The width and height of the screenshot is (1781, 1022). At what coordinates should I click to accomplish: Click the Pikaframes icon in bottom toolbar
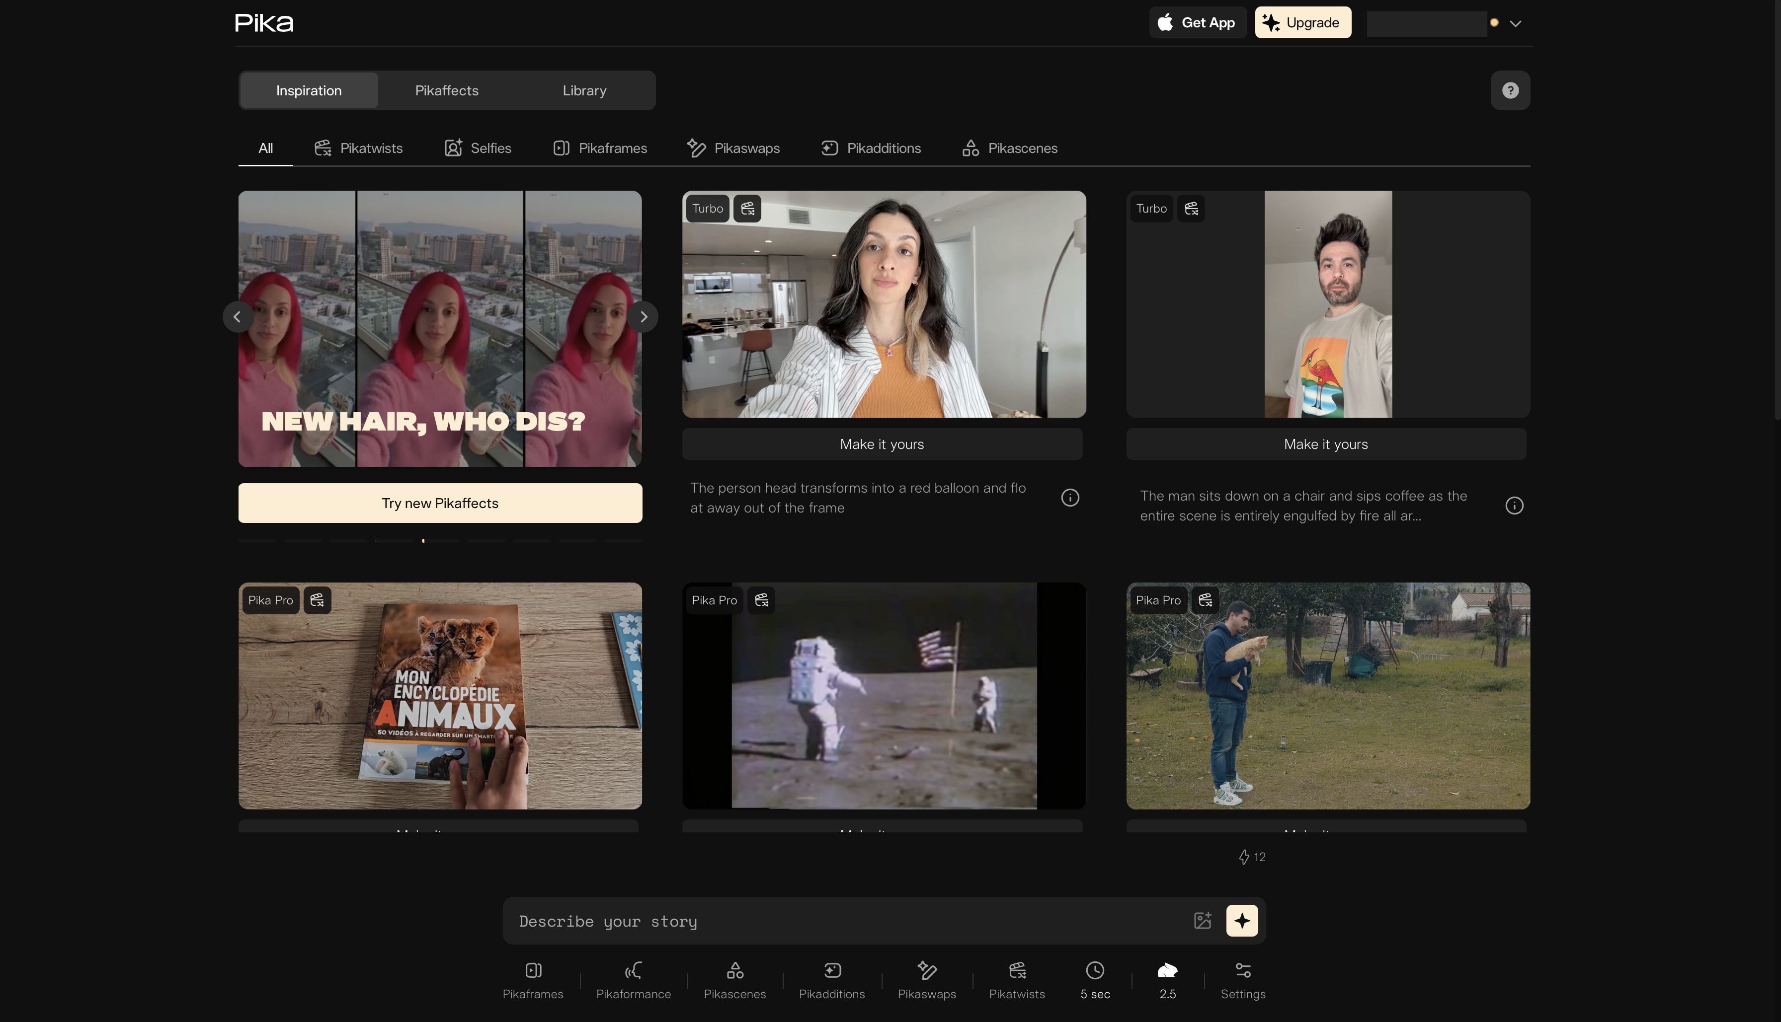point(533,971)
